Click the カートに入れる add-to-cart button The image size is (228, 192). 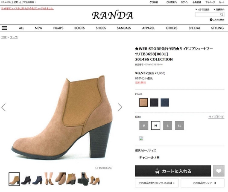173,171
